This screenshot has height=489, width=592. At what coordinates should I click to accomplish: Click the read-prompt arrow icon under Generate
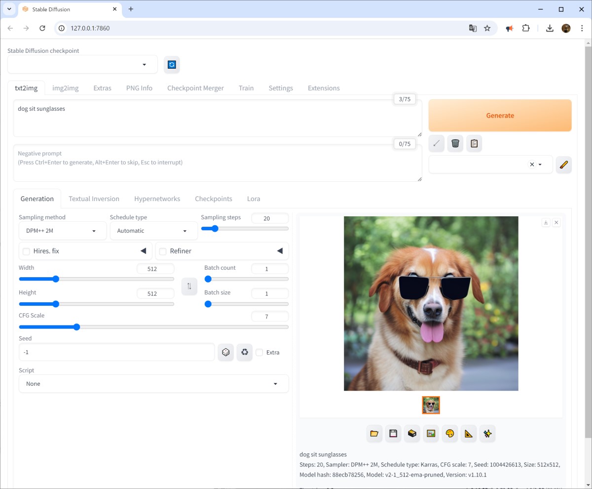[436, 144]
